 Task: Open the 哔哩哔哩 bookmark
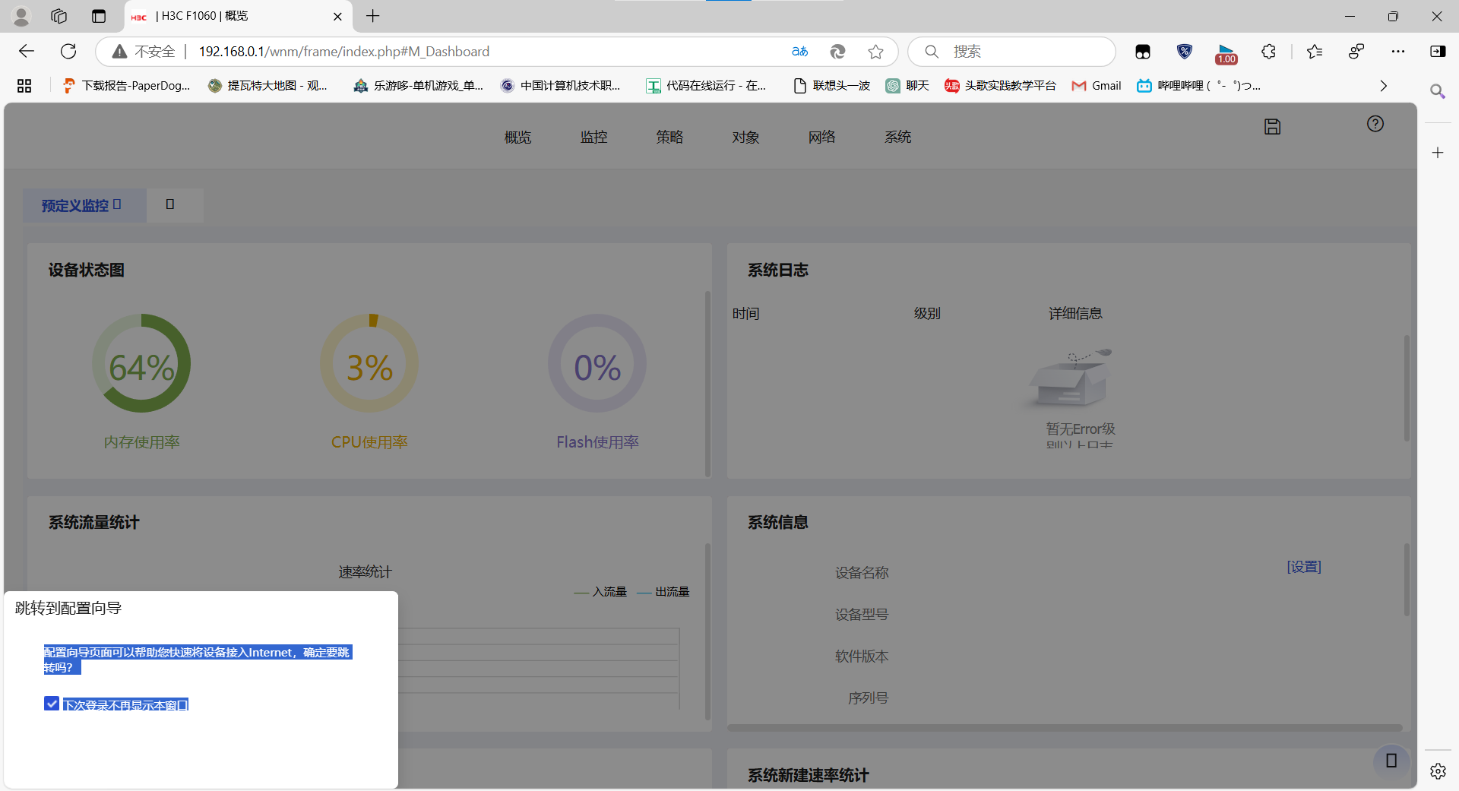tap(1198, 86)
